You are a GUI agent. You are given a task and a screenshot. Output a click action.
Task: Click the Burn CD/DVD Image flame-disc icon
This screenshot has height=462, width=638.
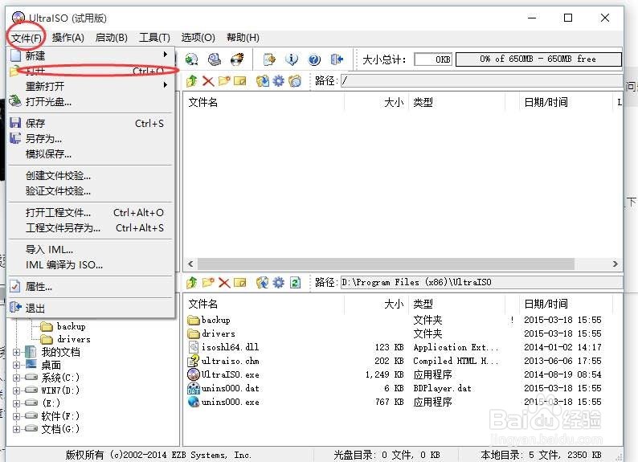coord(237,59)
